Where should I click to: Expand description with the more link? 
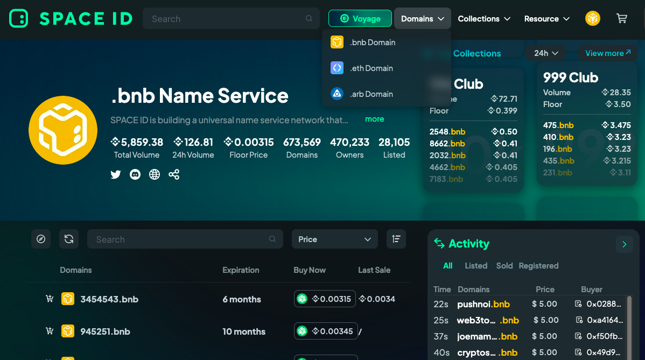pyautogui.click(x=374, y=119)
